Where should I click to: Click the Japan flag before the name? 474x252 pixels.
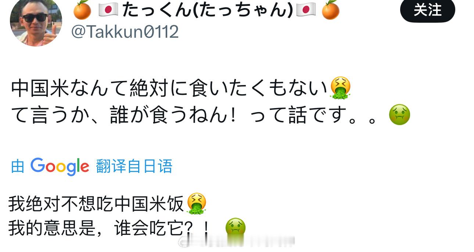point(108,10)
